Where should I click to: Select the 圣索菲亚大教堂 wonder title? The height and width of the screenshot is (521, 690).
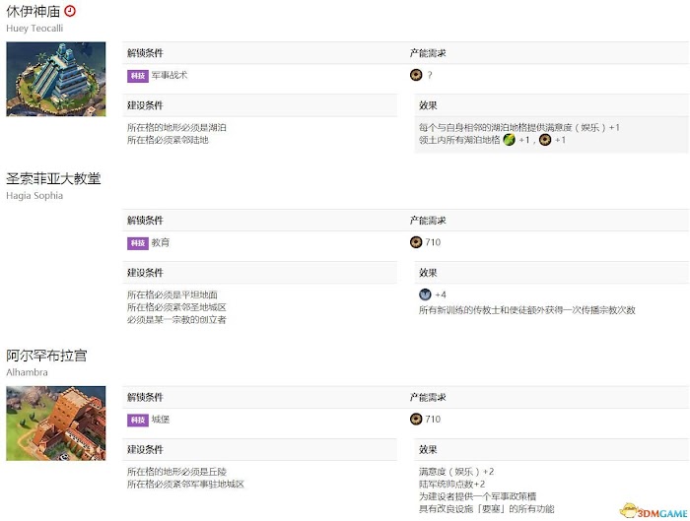(53, 178)
